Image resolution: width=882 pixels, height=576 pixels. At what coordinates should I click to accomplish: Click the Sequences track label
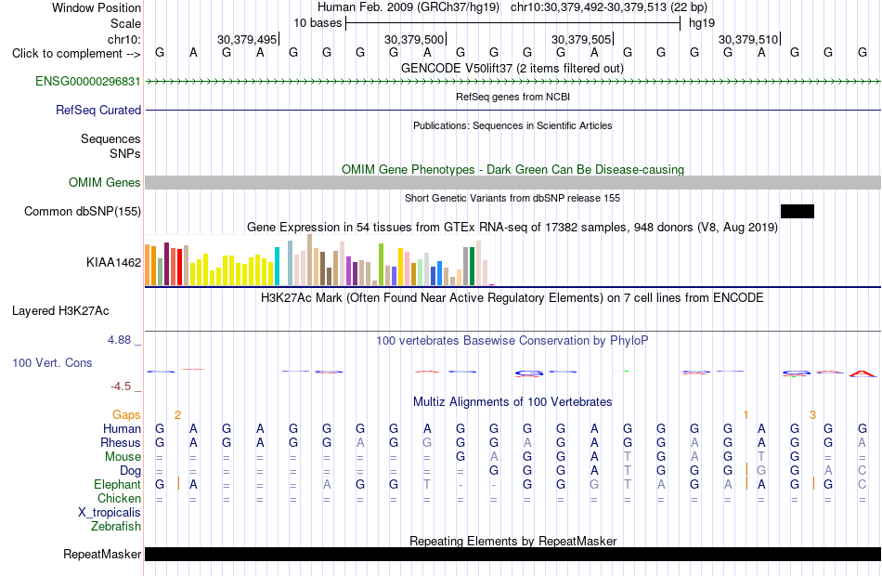coord(110,138)
